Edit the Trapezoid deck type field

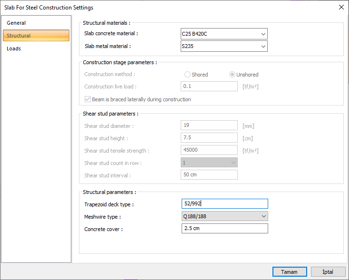(x=224, y=204)
